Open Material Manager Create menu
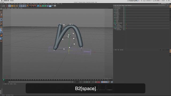171x96 pixels. 5,84
